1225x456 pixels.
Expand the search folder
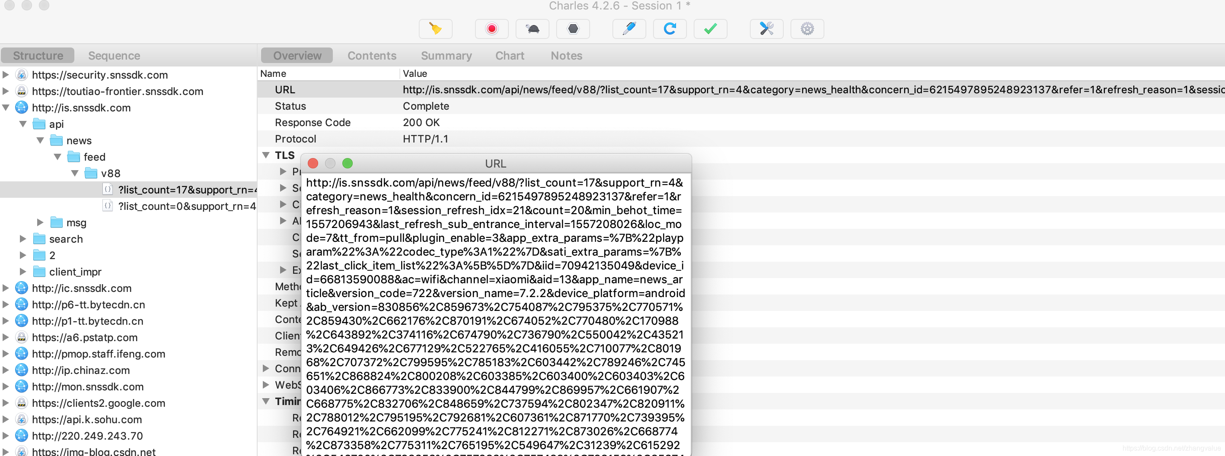(23, 238)
